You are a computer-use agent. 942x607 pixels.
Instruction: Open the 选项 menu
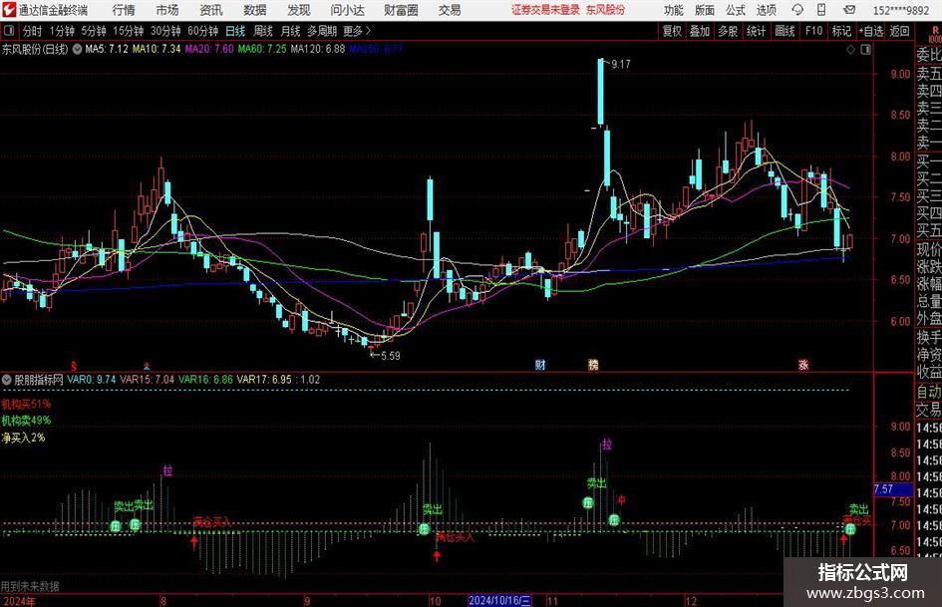pos(767,10)
